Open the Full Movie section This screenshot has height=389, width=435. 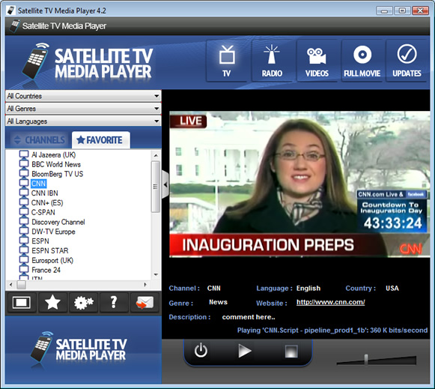tap(362, 61)
